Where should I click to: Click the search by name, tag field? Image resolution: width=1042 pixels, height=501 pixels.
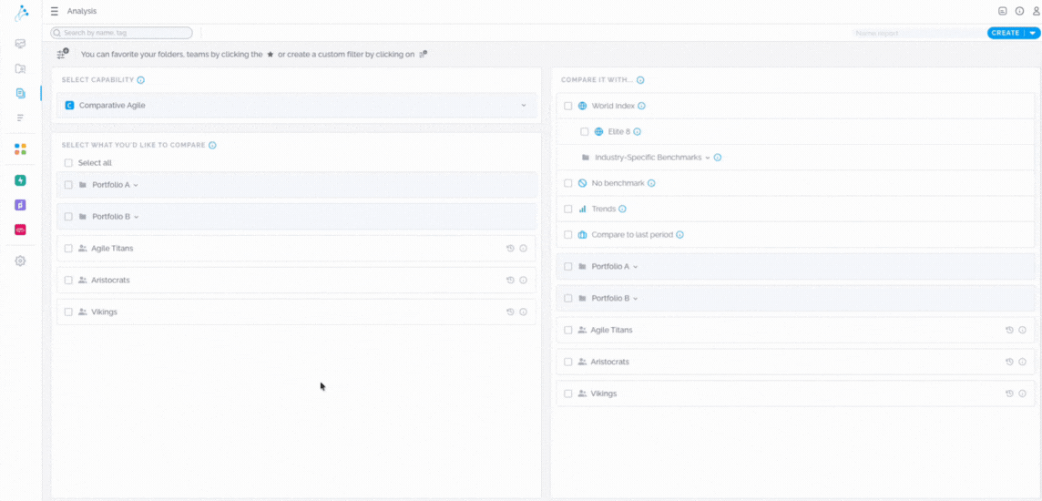[122, 33]
